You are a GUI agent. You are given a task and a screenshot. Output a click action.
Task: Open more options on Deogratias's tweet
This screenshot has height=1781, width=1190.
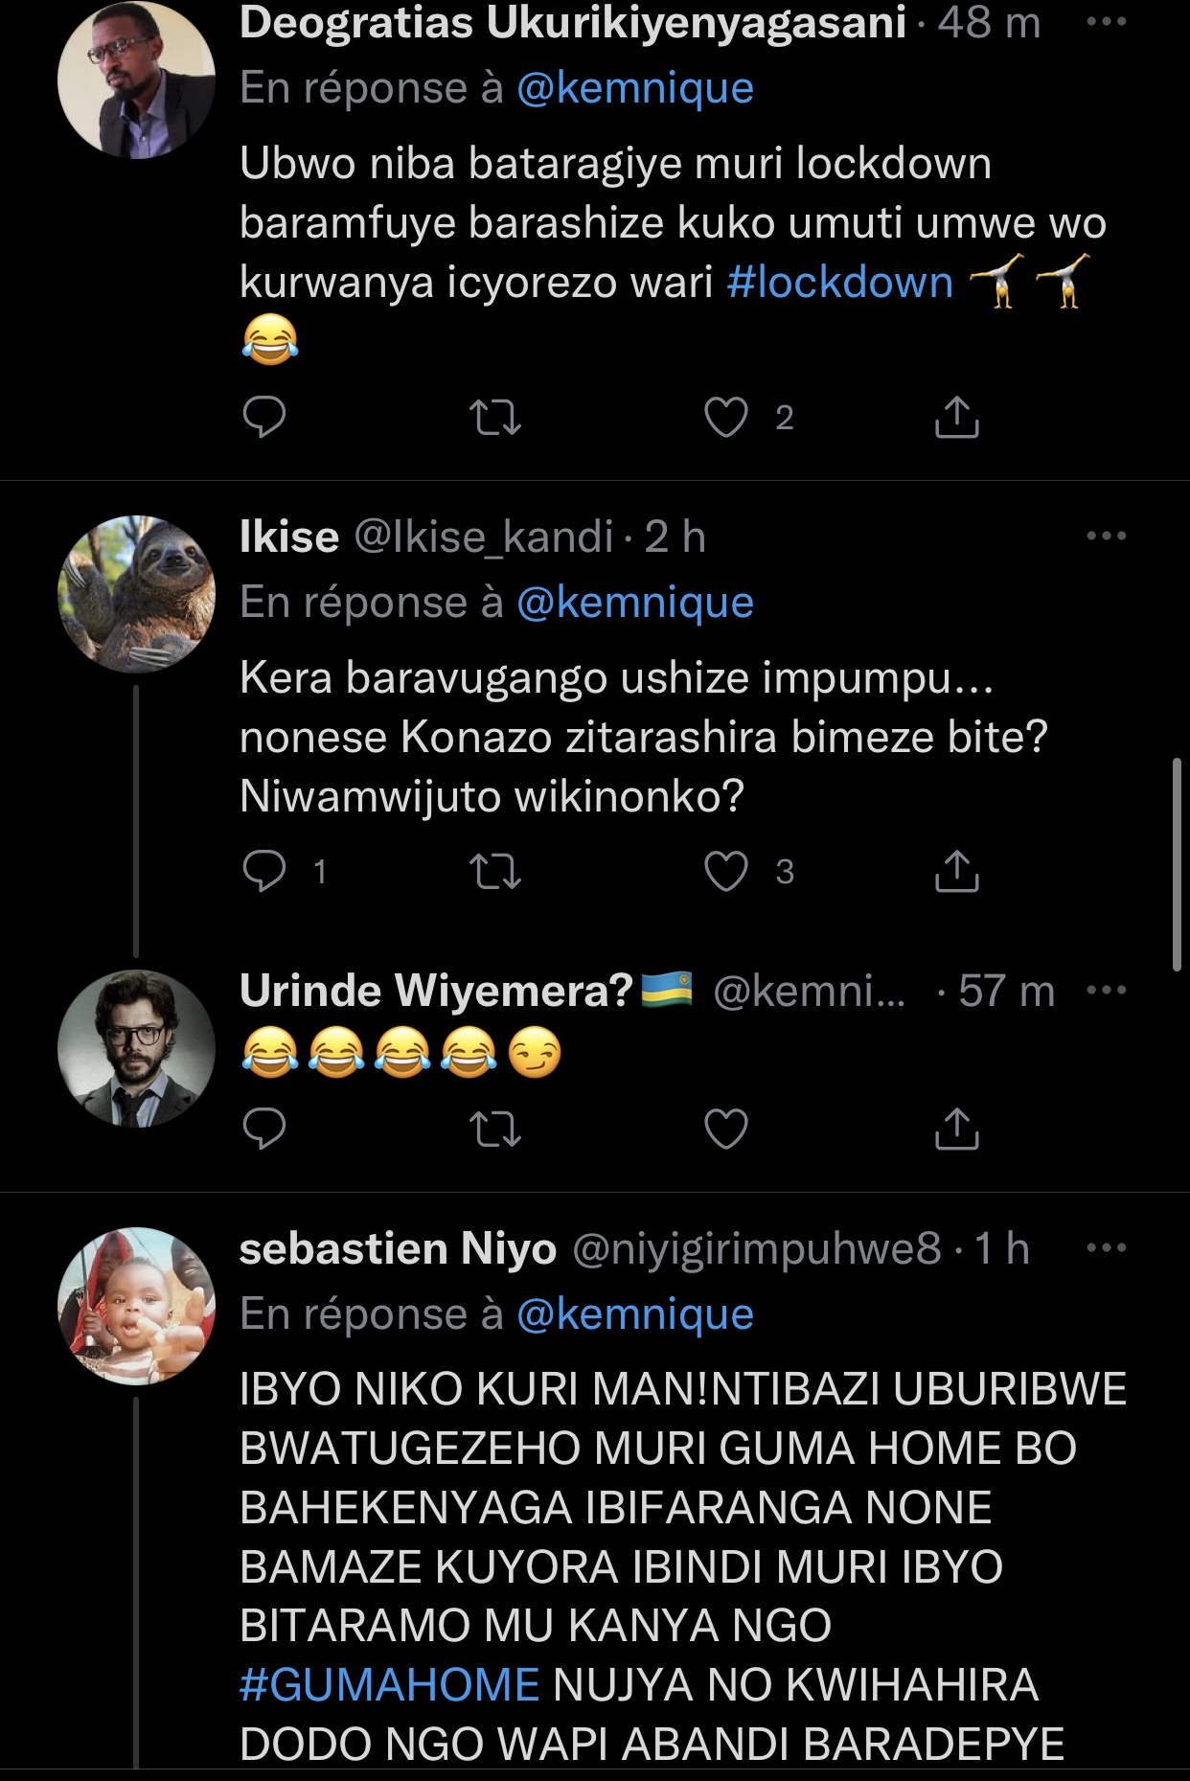[1107, 22]
